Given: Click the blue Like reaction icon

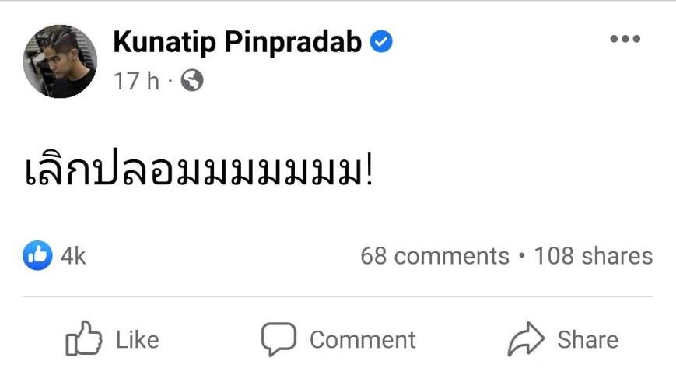Looking at the screenshot, I should pyautogui.click(x=37, y=255).
